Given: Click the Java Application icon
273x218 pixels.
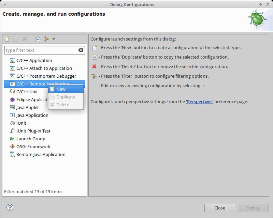Looking at the screenshot, I should point(12,115).
